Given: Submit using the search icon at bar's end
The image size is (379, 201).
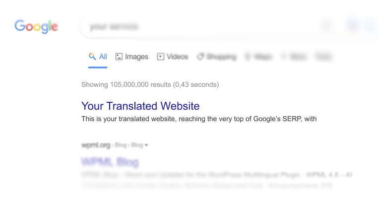Looking at the screenshot, I should coord(371,25).
